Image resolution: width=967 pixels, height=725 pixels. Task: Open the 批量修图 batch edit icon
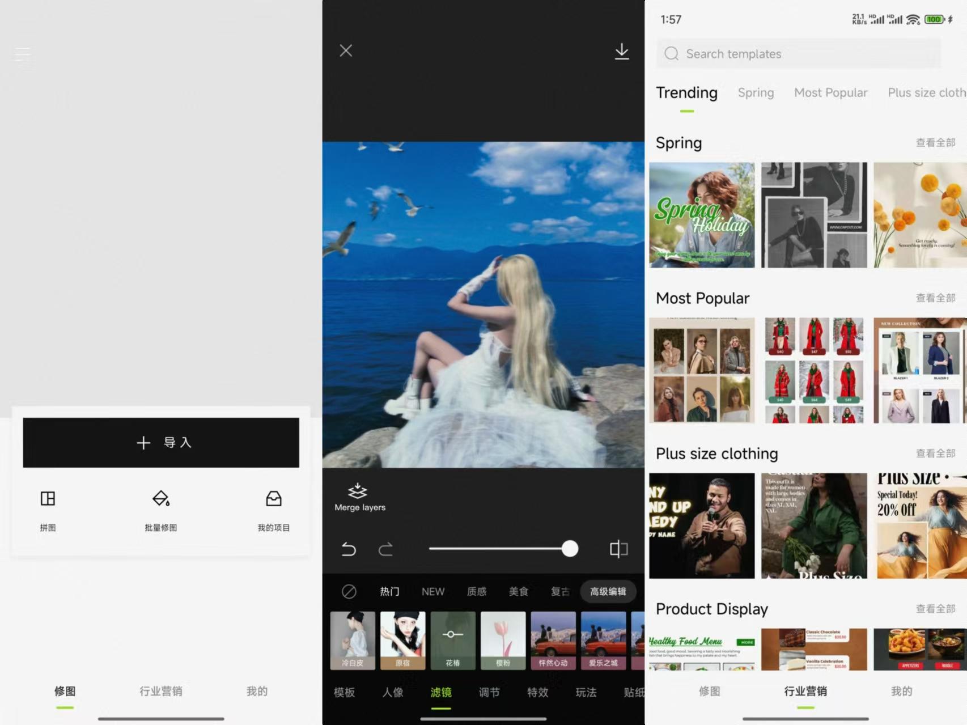click(x=161, y=499)
